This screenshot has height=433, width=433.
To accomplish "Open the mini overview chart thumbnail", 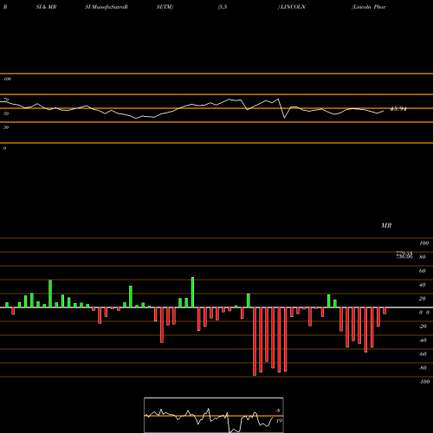I will [x=214, y=415].
